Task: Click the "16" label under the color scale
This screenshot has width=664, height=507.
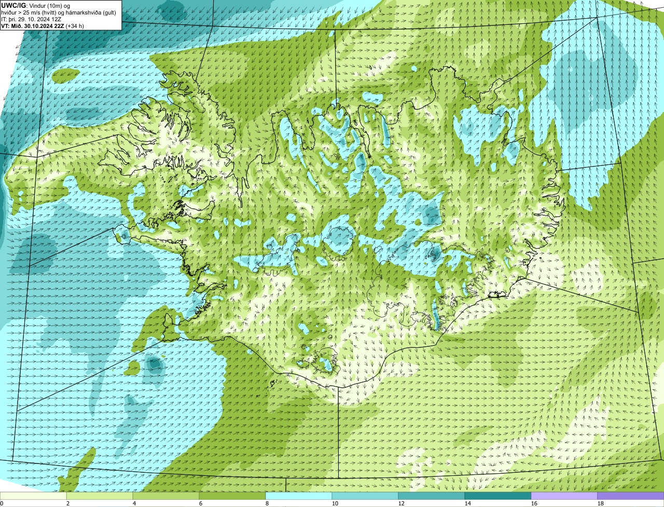Action: pyautogui.click(x=534, y=503)
